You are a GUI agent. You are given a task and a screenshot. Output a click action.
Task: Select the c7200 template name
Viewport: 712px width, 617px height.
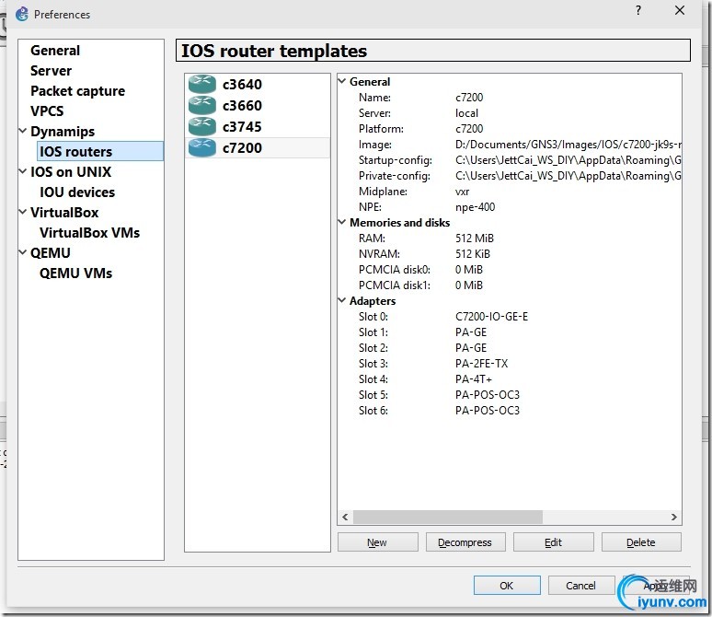click(242, 147)
